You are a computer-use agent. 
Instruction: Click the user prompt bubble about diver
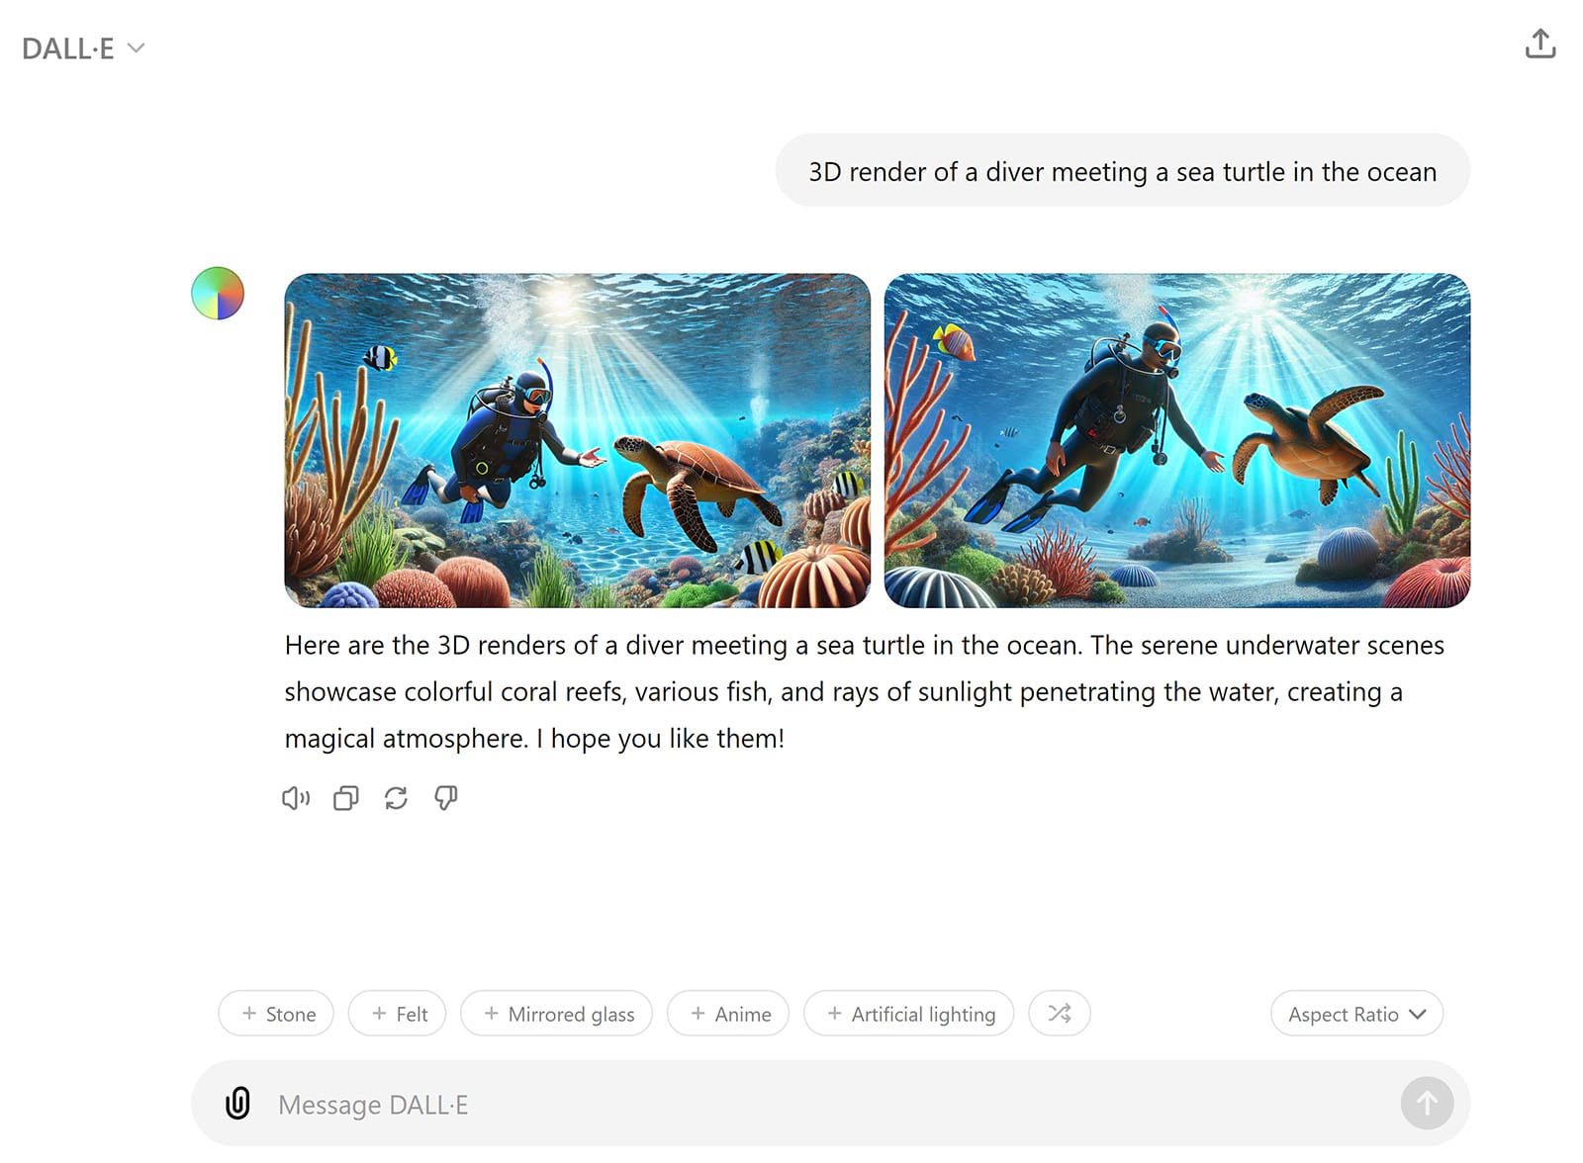coord(1123,171)
